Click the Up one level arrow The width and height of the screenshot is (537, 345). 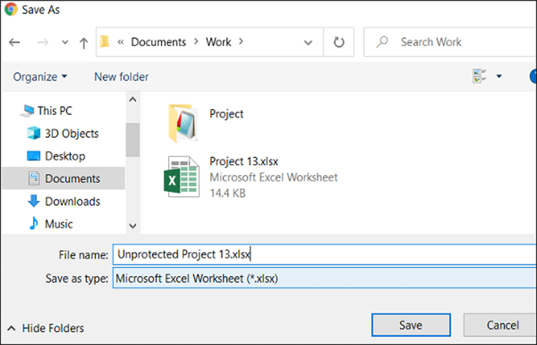(x=84, y=43)
